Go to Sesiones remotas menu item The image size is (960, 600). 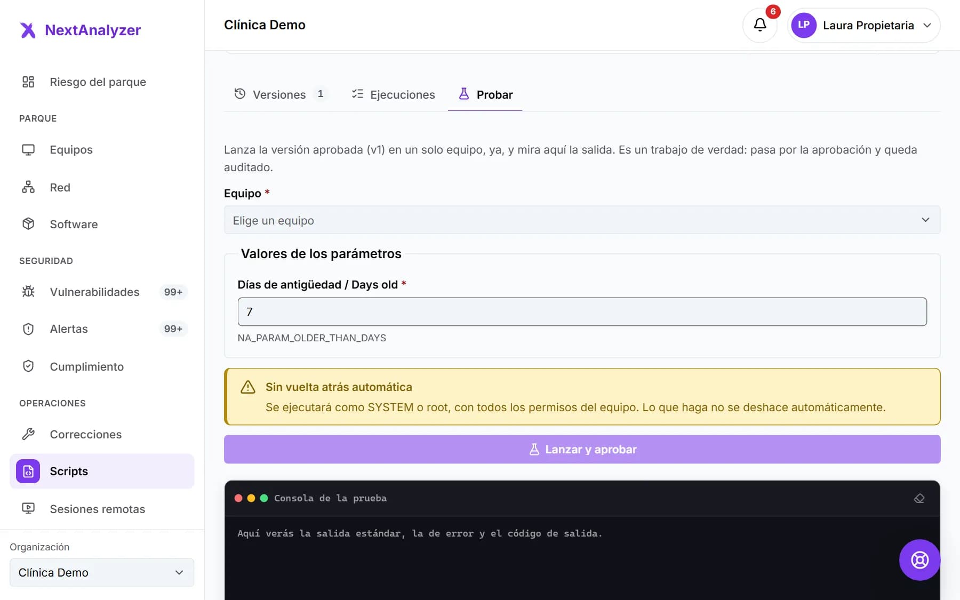click(x=102, y=509)
